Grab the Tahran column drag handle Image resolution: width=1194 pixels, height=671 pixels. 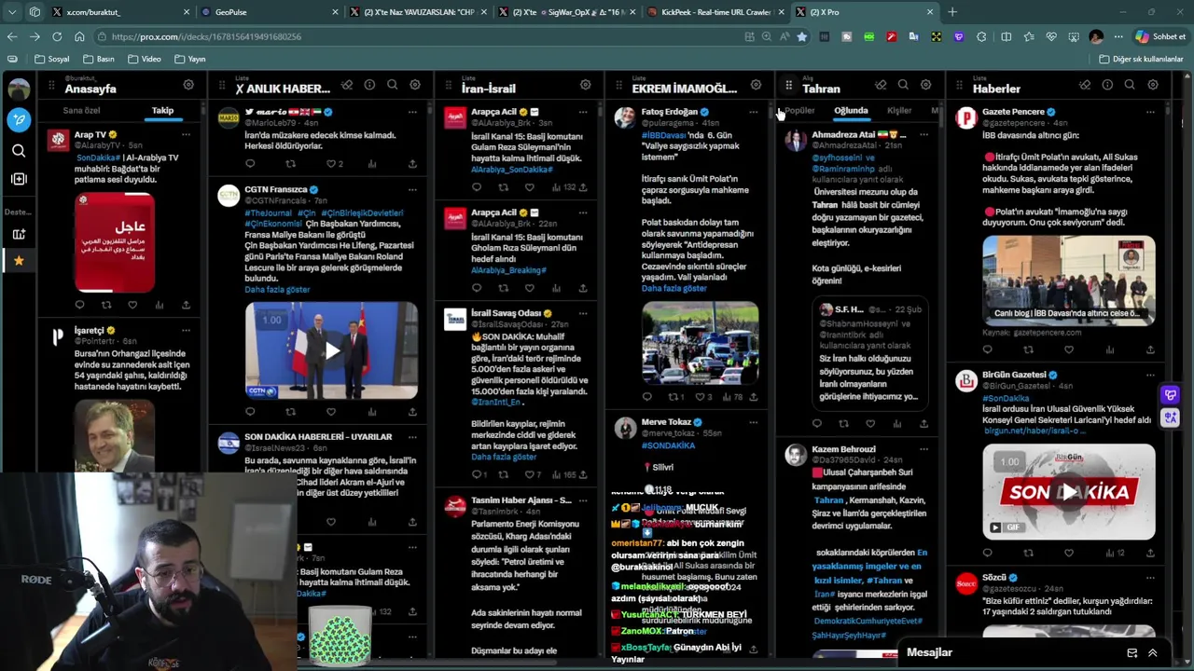click(788, 86)
